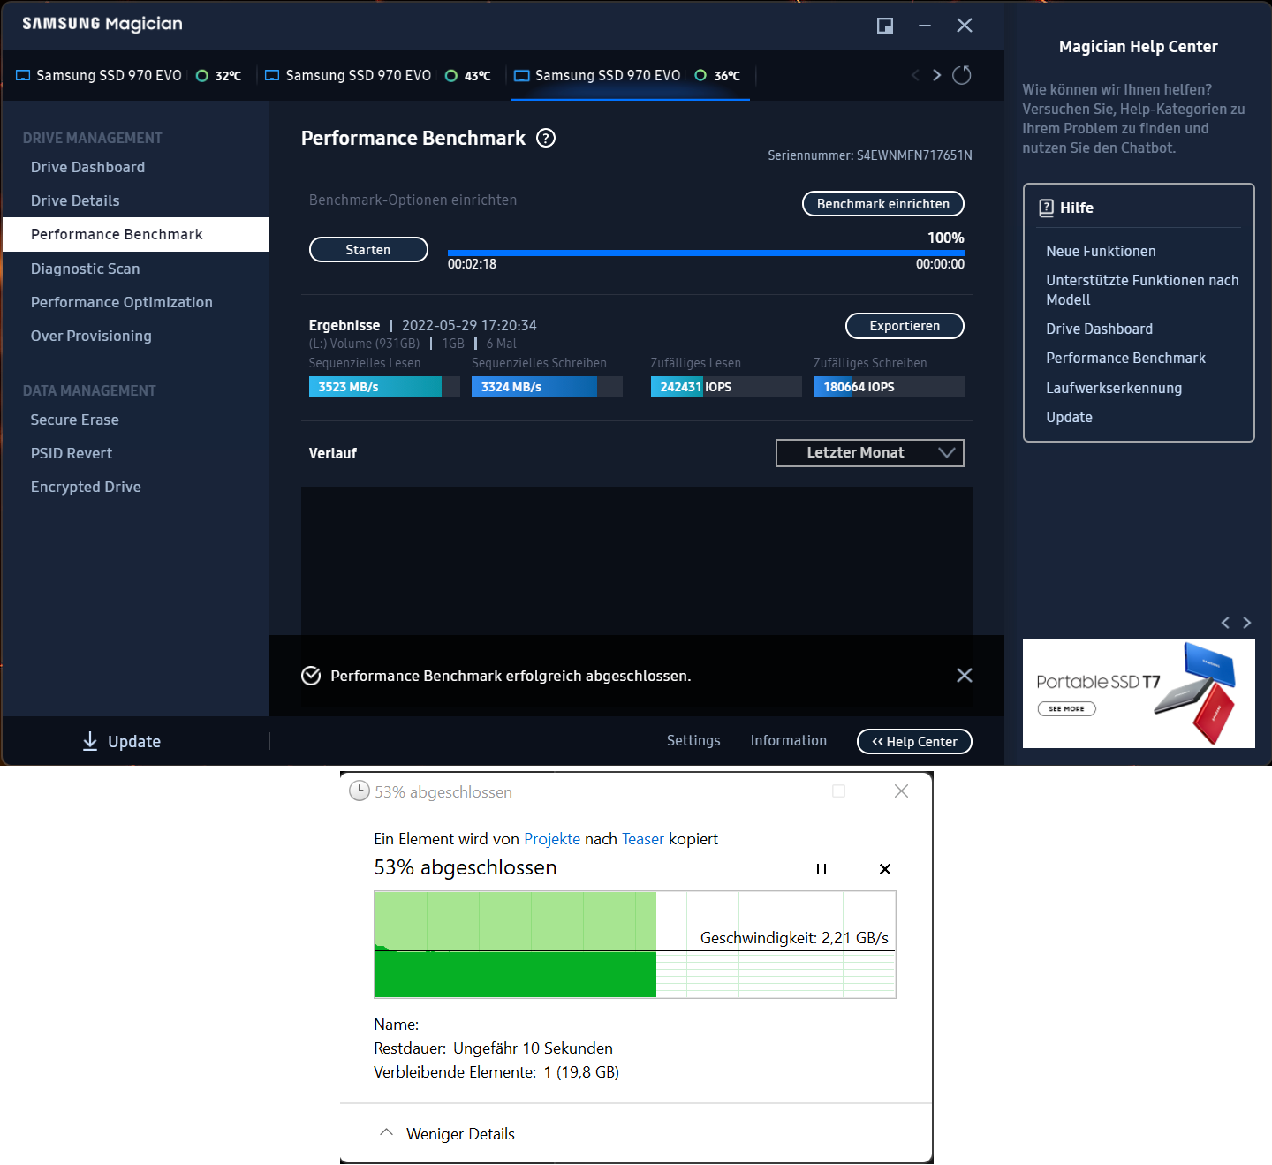Open Information in the bottom bar
Viewport: 1272px width, 1165px height.
(789, 740)
